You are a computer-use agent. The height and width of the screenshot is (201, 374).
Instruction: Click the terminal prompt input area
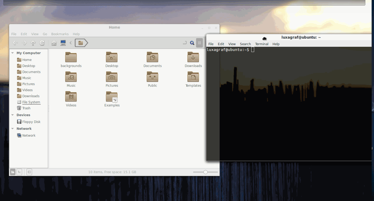pos(253,50)
